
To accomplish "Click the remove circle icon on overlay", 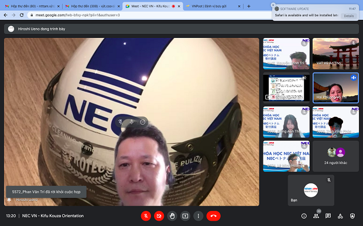I will tap(143, 122).
